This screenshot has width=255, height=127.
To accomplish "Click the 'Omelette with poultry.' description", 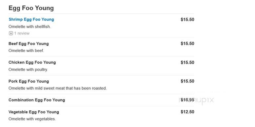I will click(x=28, y=70).
